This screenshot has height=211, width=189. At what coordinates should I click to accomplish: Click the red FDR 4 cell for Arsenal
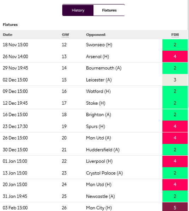pyautogui.click(x=175, y=56)
